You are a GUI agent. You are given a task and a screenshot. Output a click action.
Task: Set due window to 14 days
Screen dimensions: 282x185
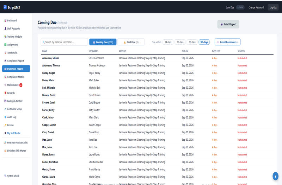pyautogui.click(x=168, y=42)
